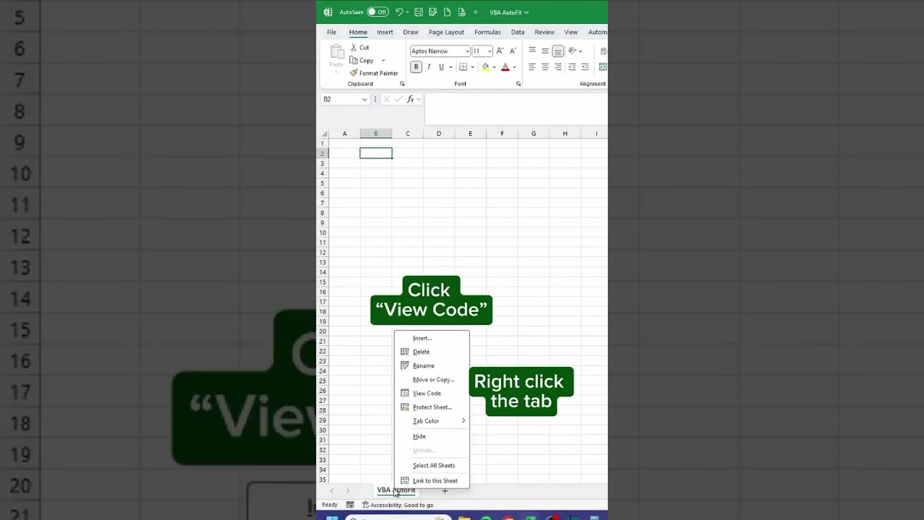This screenshot has width=924, height=520.
Task: Click the macro recording icon in the status bar
Action: 350,505
